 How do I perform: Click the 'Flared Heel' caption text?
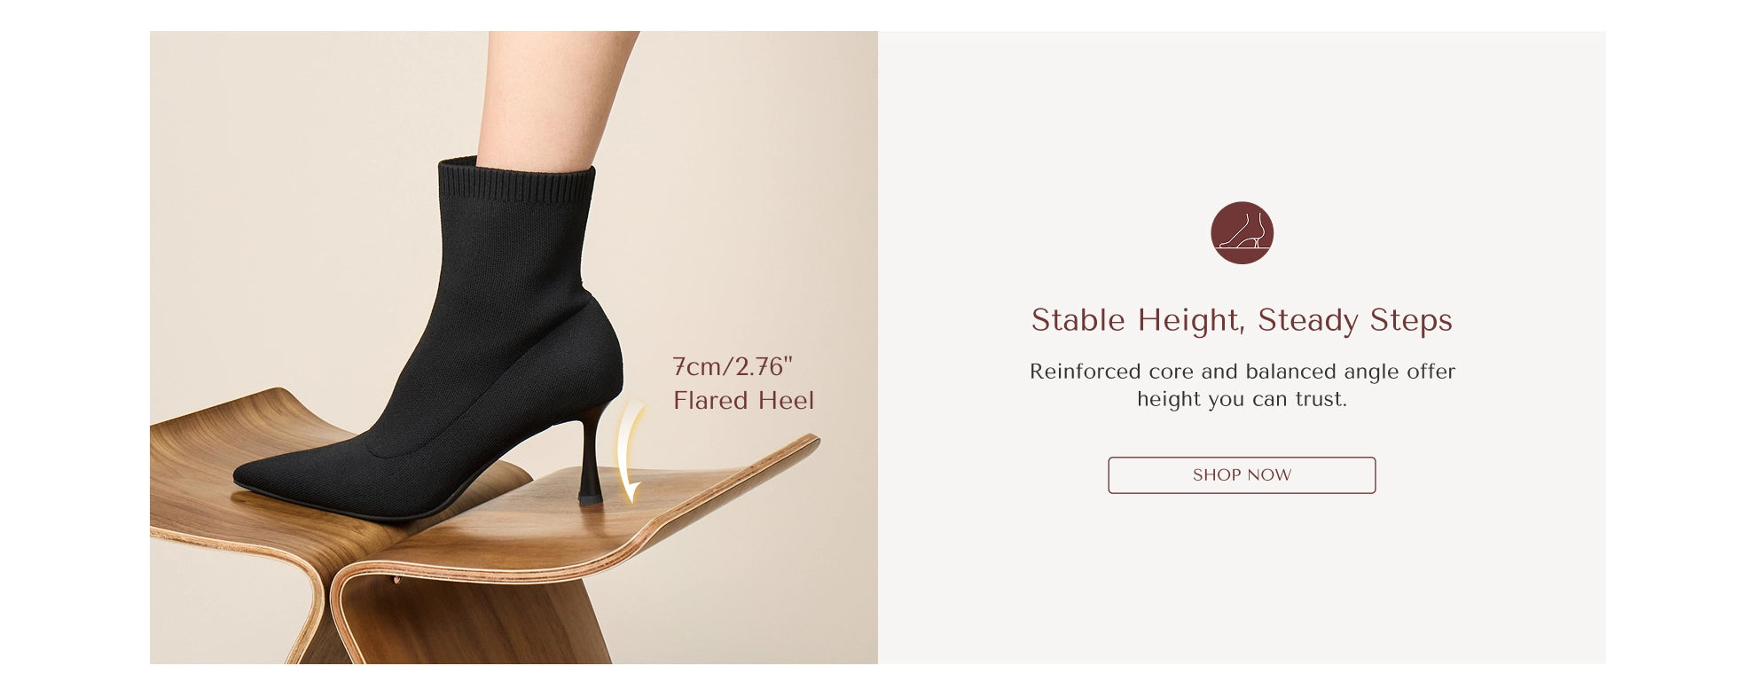click(x=743, y=401)
